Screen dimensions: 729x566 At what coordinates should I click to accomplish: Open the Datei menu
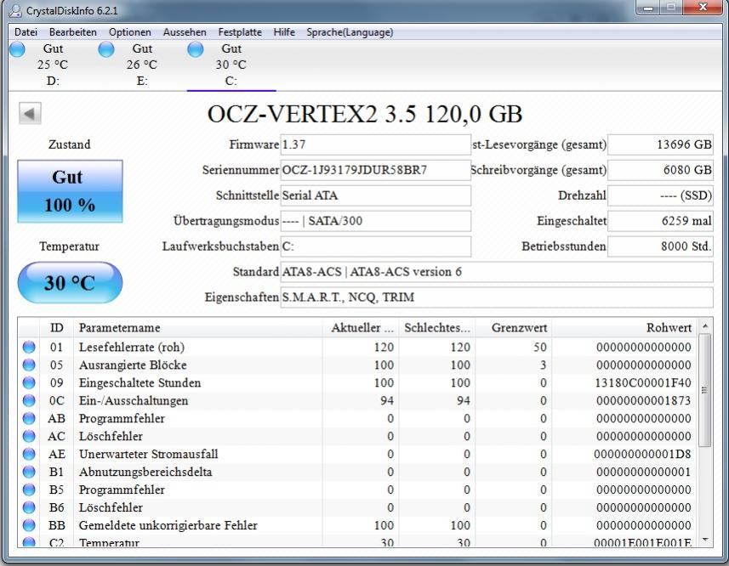(26, 32)
